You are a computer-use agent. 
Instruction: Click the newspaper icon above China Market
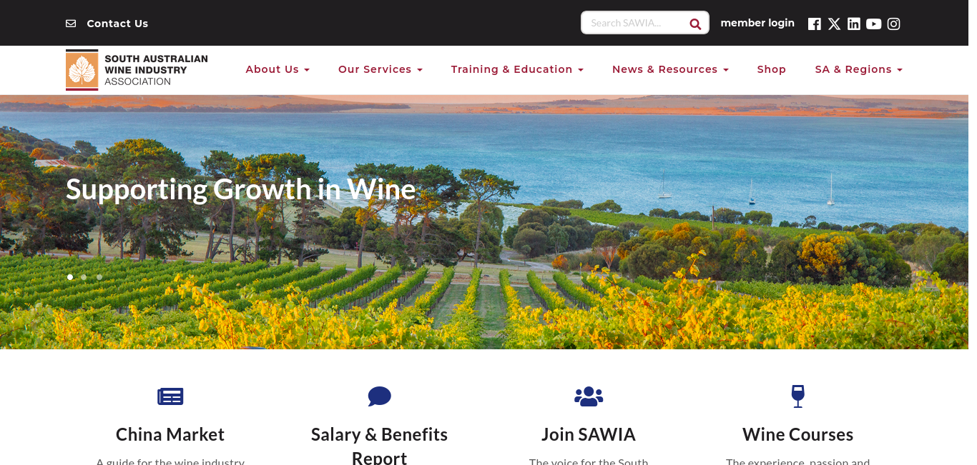(x=170, y=396)
